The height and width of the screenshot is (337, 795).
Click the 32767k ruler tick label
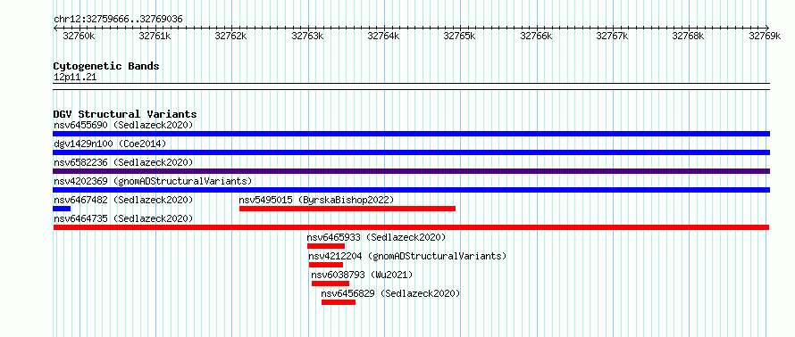tap(612, 36)
